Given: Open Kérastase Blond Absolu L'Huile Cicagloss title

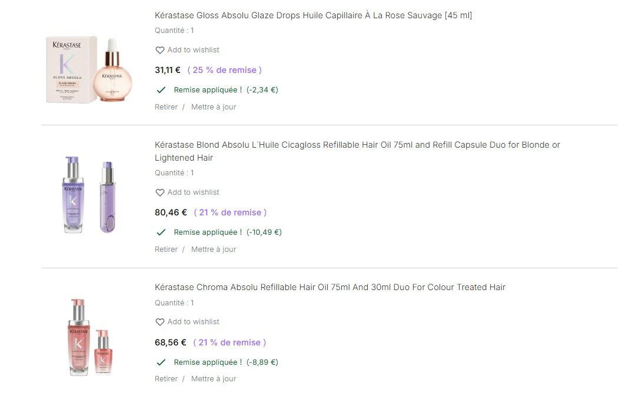Looking at the screenshot, I should click(357, 145).
